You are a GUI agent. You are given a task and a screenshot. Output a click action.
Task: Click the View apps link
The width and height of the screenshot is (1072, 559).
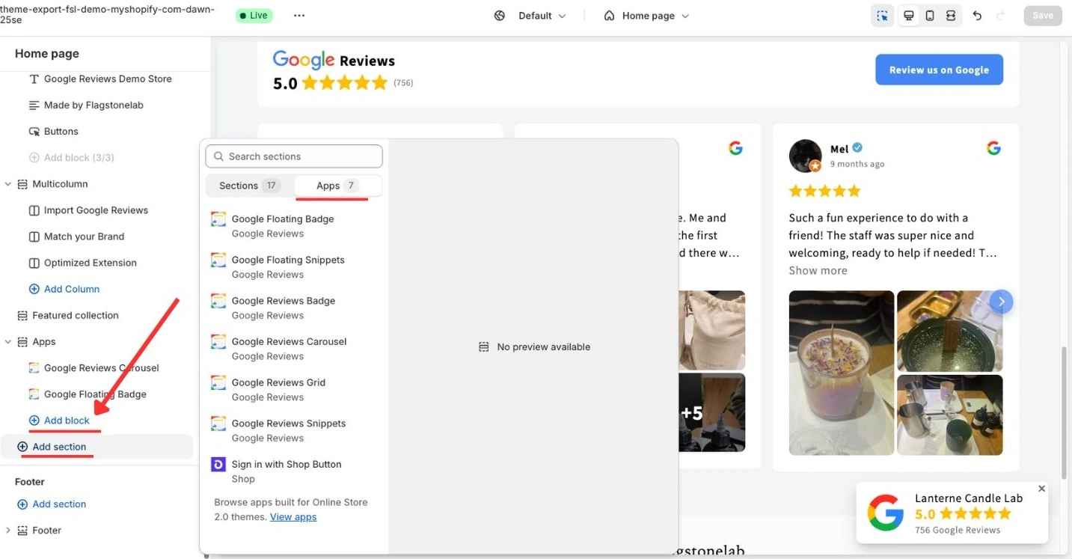293,517
